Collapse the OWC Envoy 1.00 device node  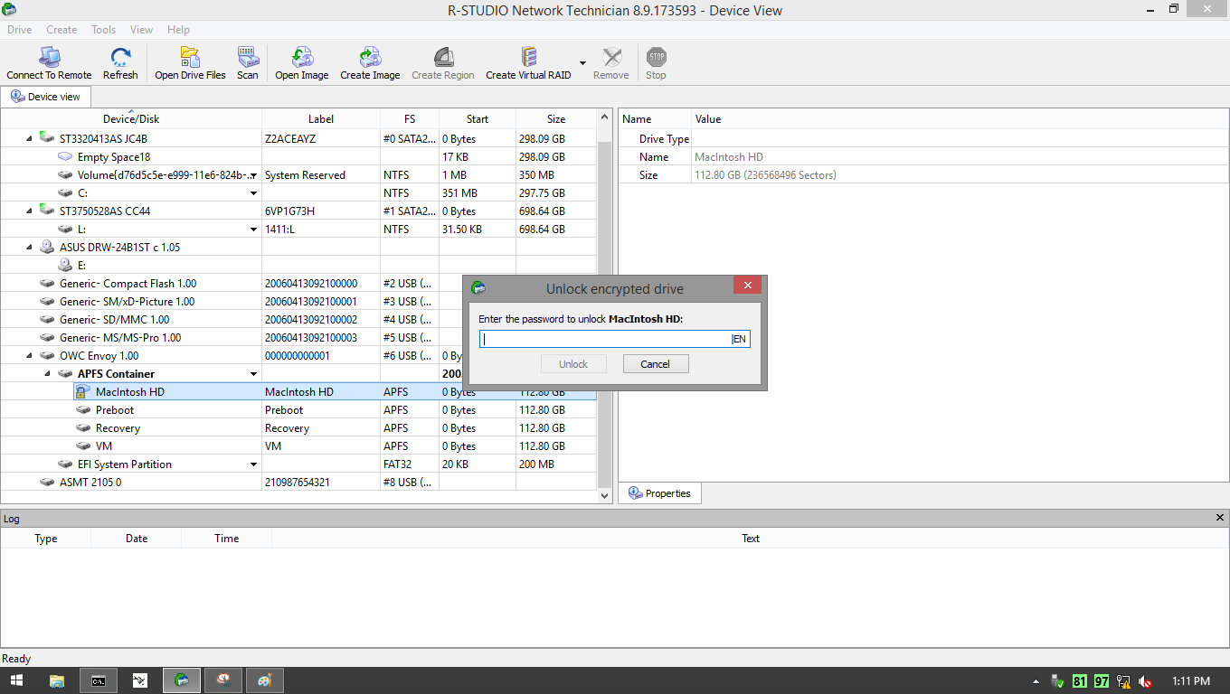click(29, 355)
